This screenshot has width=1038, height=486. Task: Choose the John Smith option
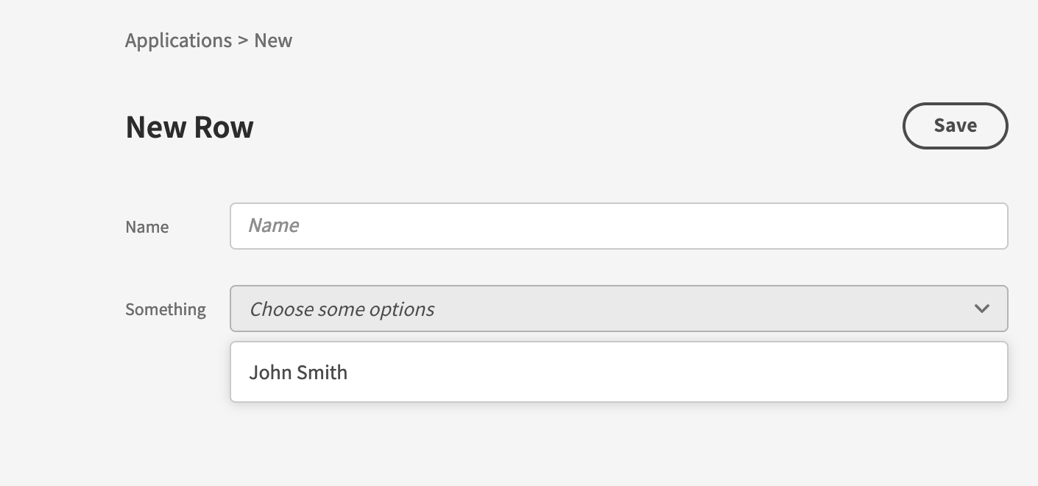point(298,372)
